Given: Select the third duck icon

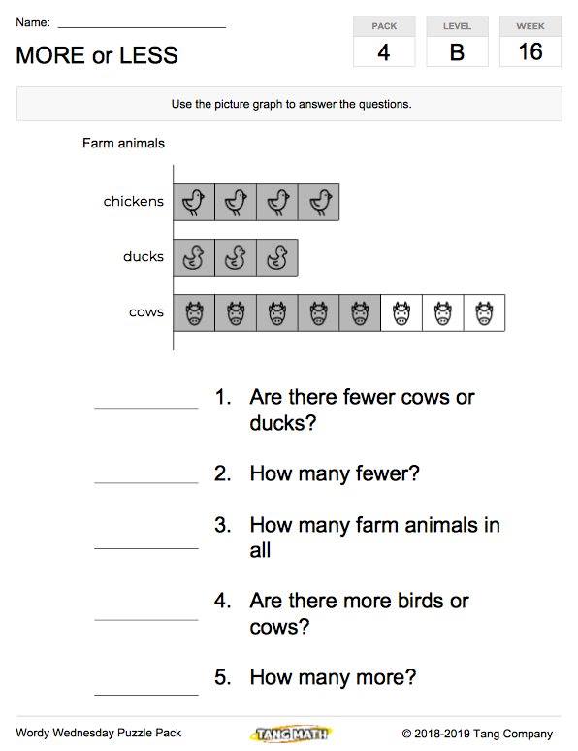Looking at the screenshot, I should click(x=276, y=258).
